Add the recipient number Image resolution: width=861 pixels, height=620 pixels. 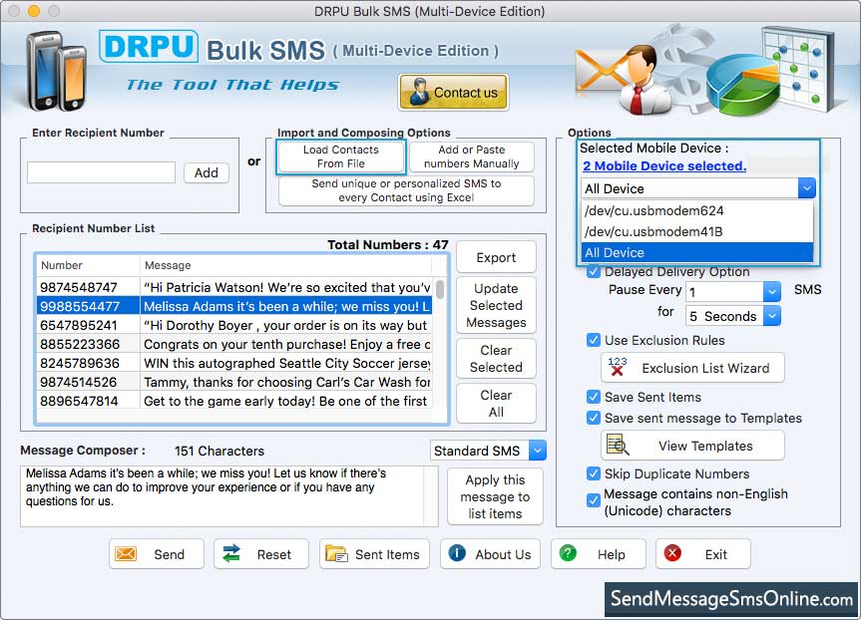pyautogui.click(x=206, y=172)
